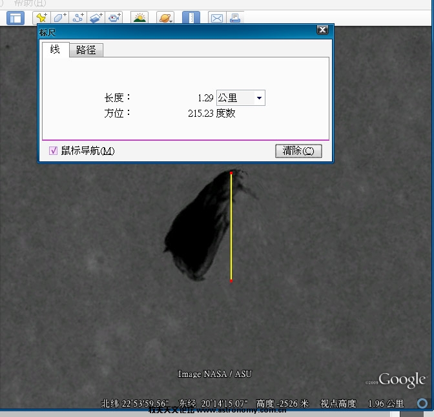Screen dimensions: 434x417
Task: Select the 线 tab
Action: [x=55, y=49]
